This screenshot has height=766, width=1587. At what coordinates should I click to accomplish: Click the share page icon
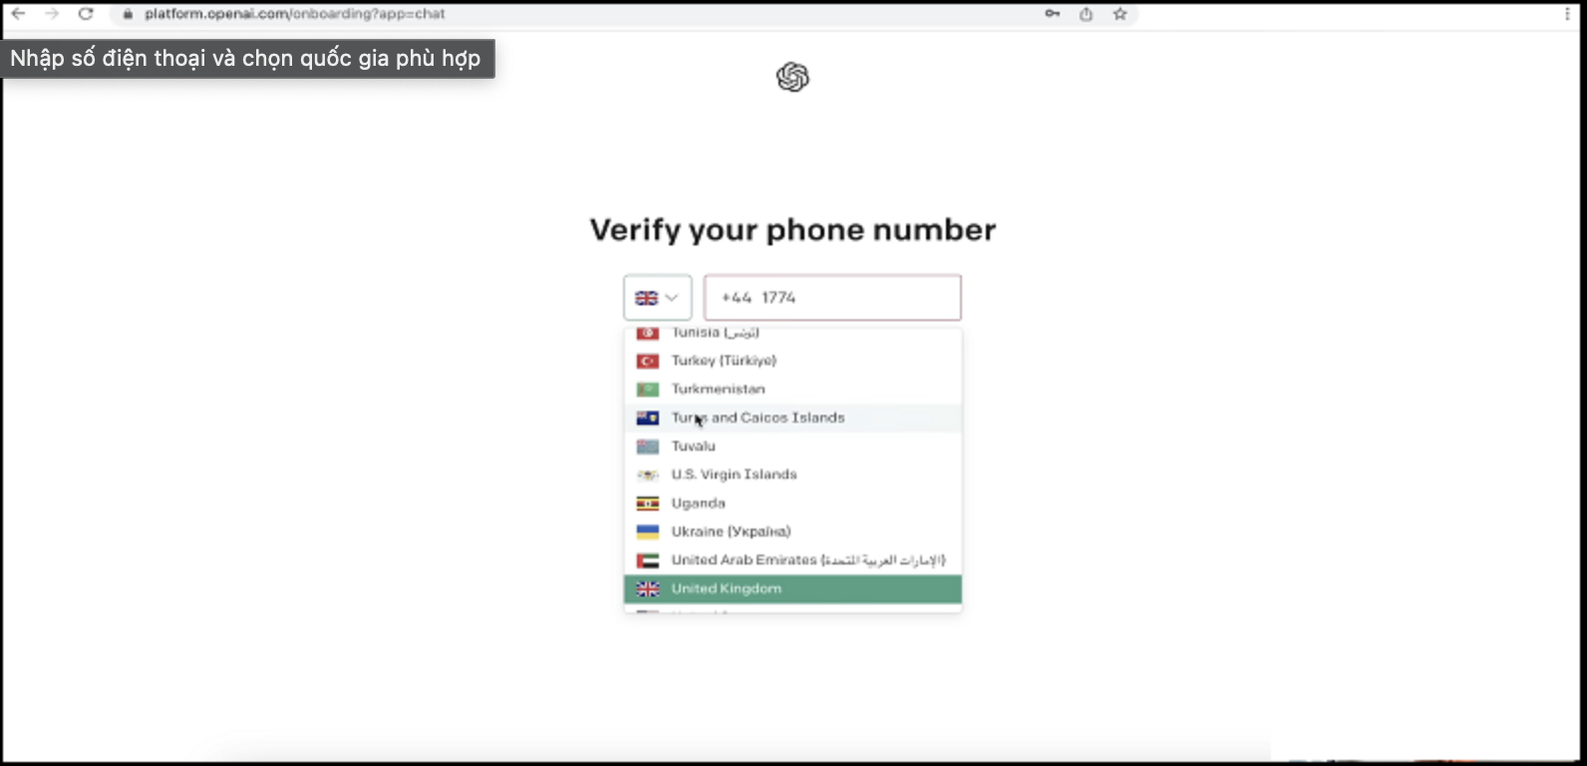pyautogui.click(x=1086, y=14)
